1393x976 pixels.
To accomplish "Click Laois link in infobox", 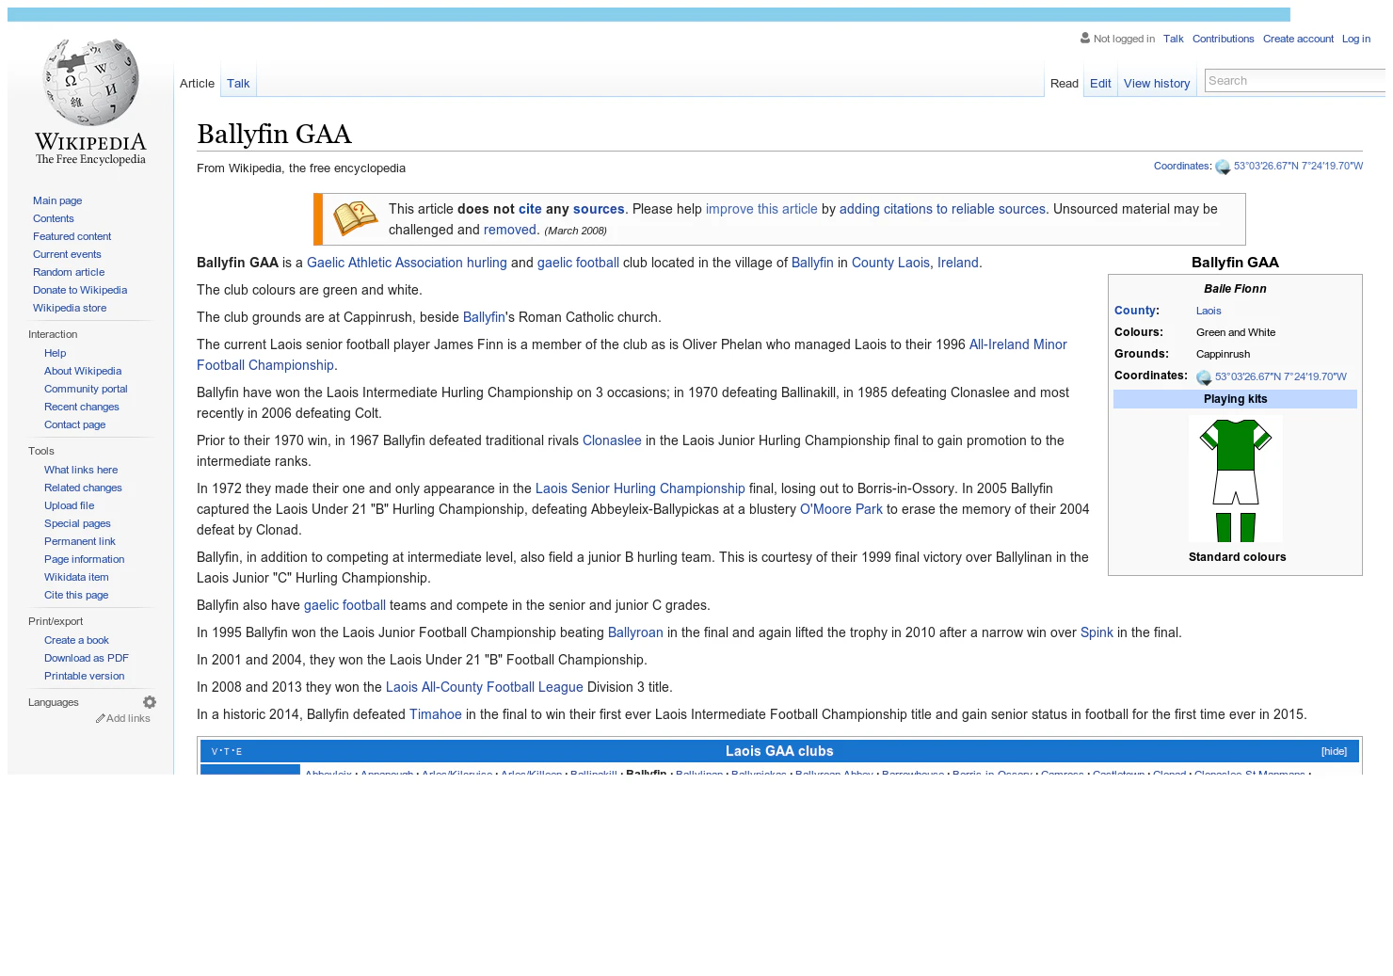I will 1209,311.
